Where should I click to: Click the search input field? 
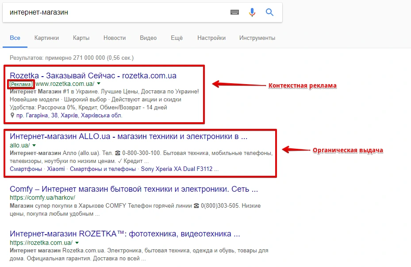[x=115, y=12]
